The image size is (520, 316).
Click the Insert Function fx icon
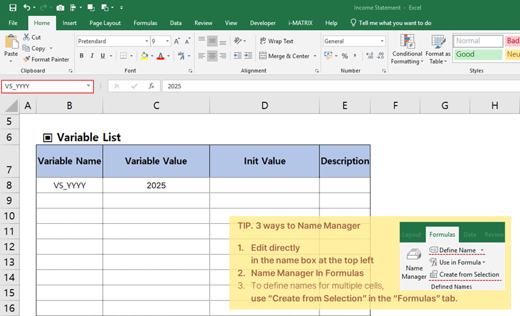pos(151,86)
